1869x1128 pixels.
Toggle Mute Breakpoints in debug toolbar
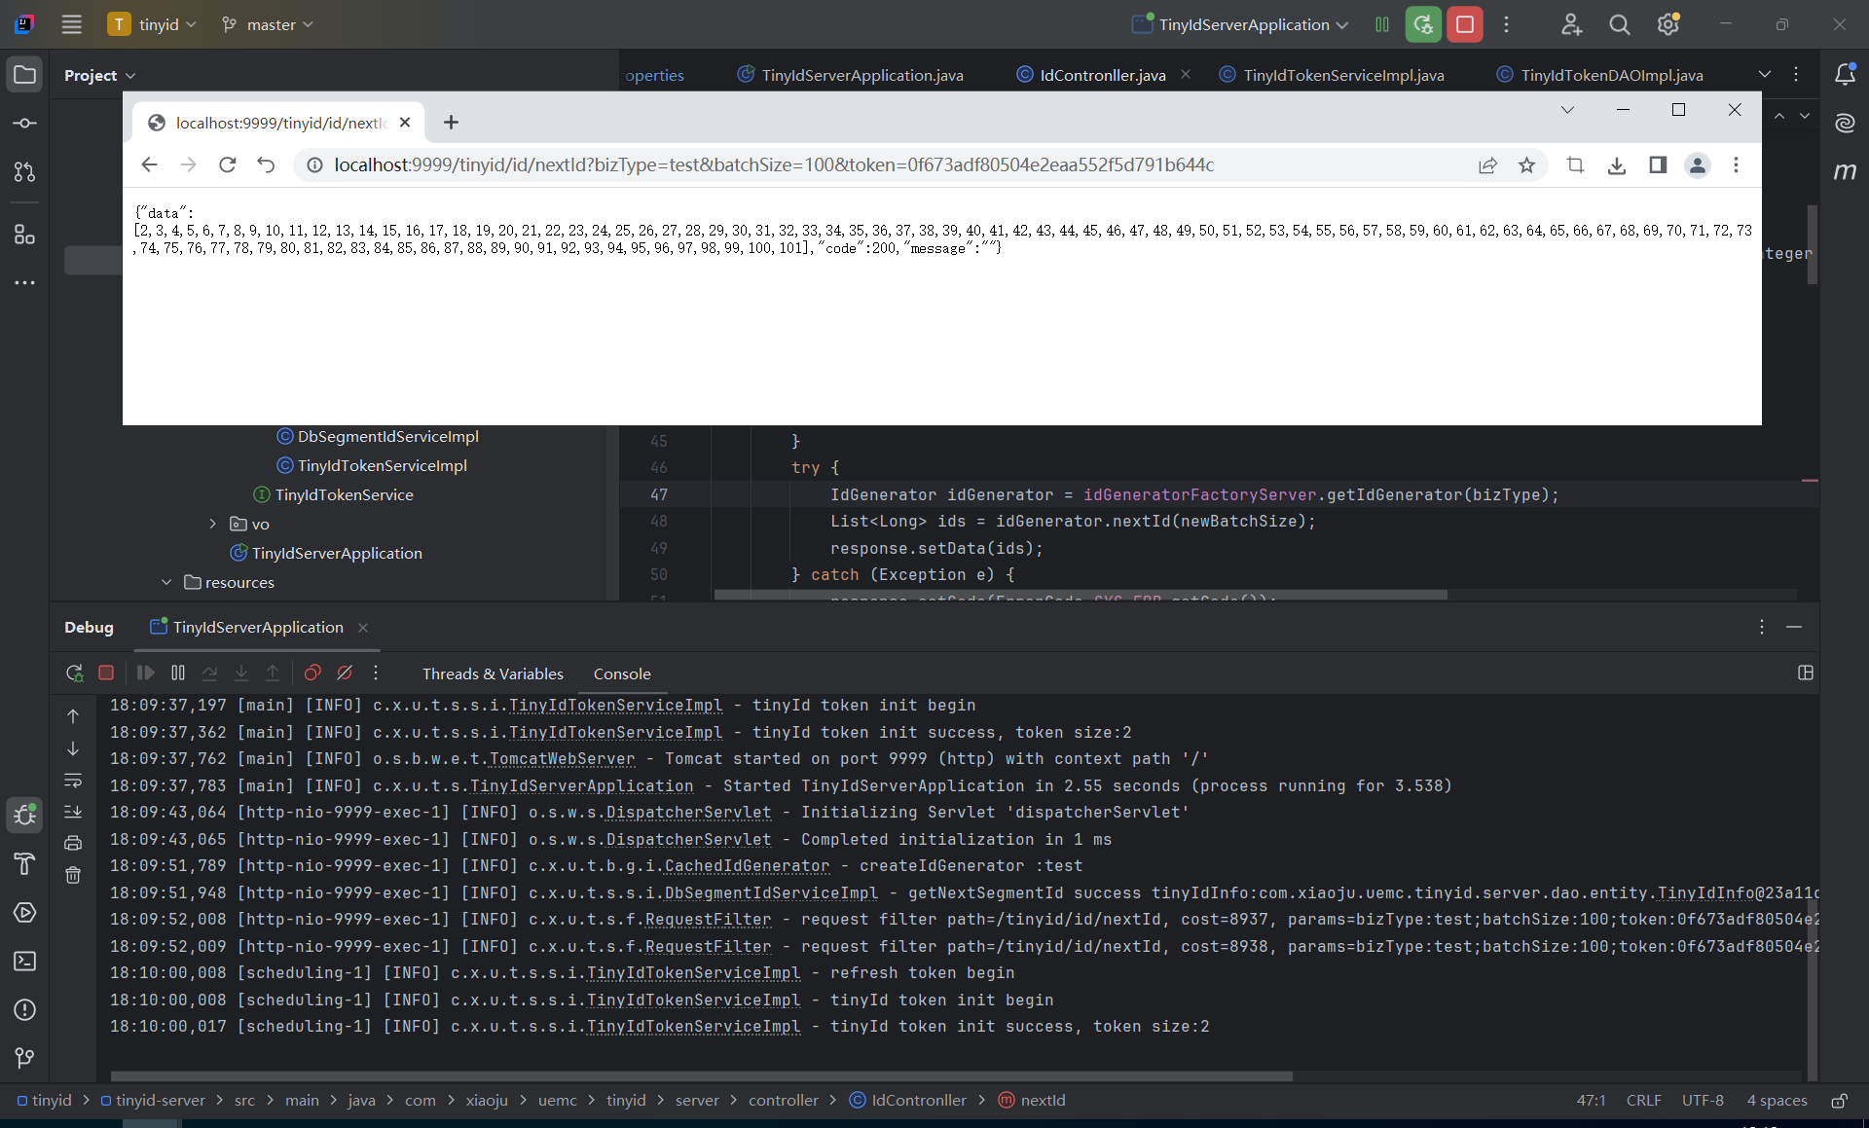(x=345, y=673)
